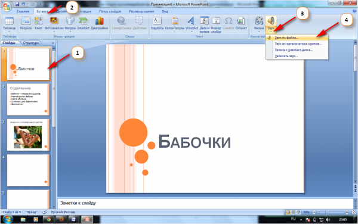Start slide show from status bar
Viewport: 358px width, 224px height.
[x=298, y=212]
